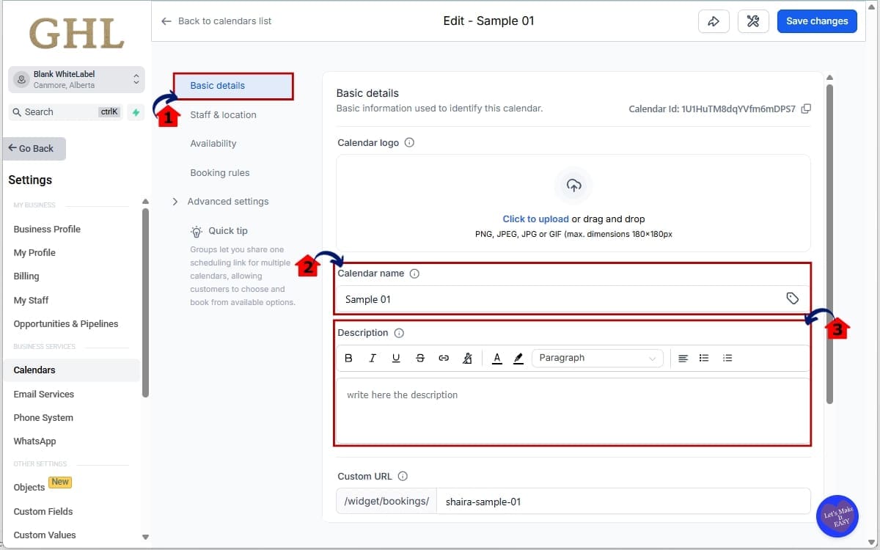Toggle bold formatting in description editor
Viewport: 880px width, 550px height.
coord(349,358)
